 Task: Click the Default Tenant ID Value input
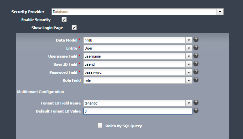[137, 111]
